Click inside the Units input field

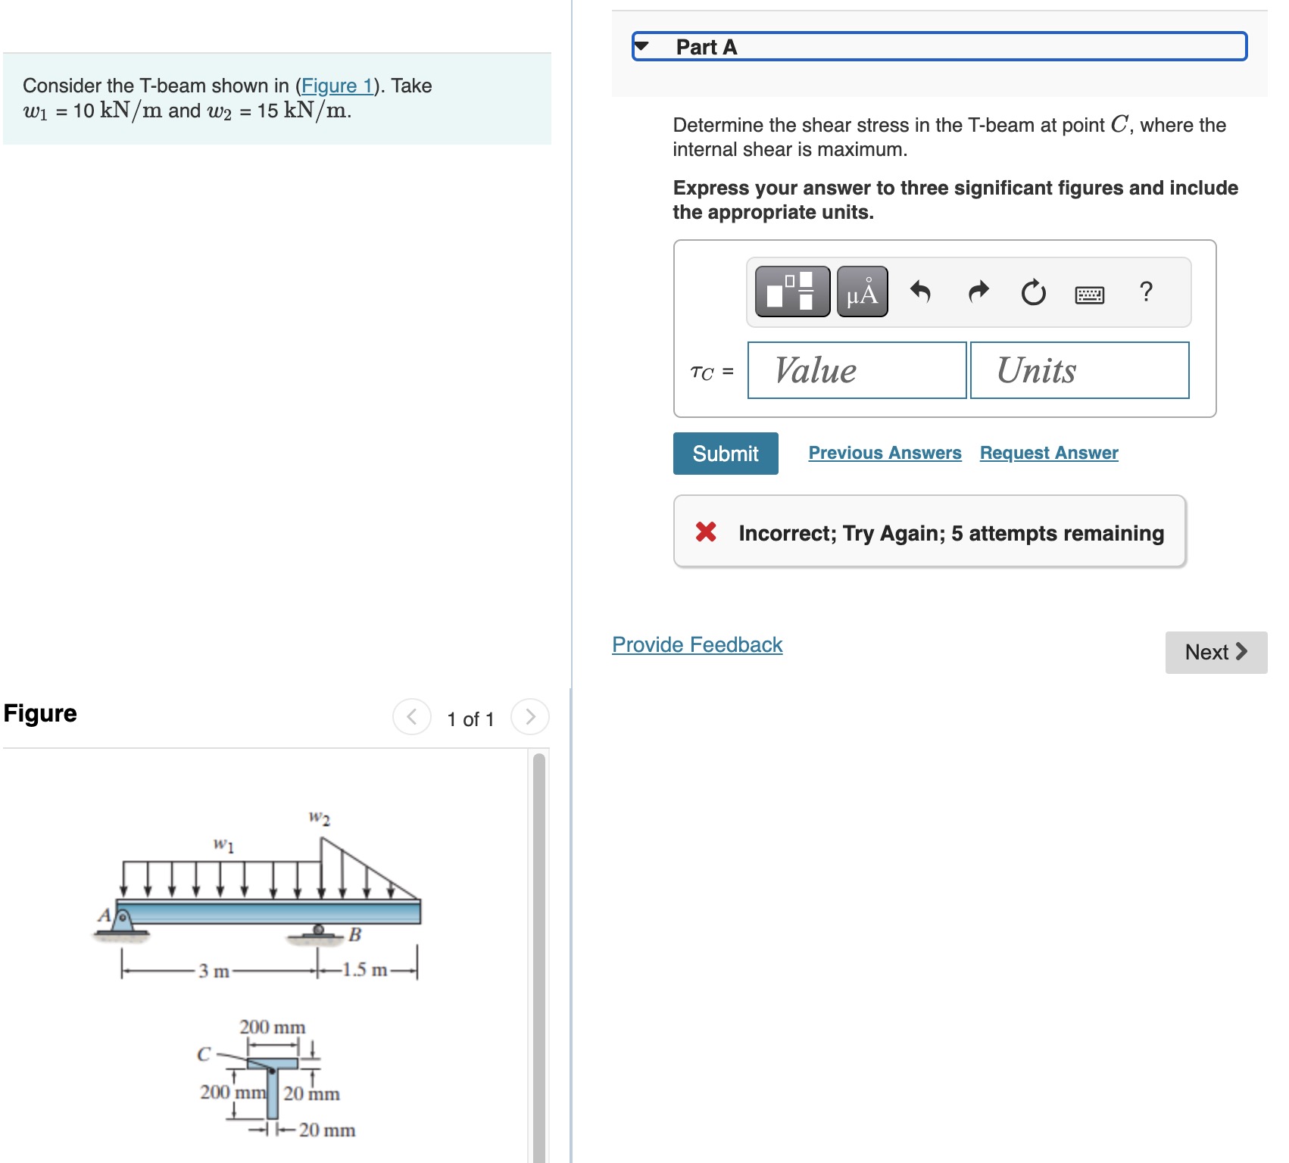point(1079,370)
